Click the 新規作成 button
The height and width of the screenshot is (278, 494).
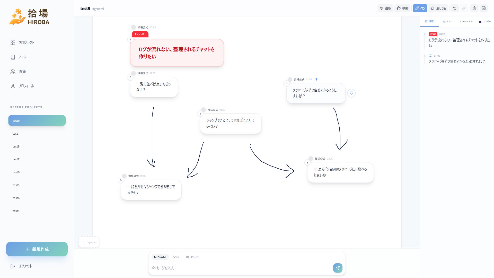37,249
